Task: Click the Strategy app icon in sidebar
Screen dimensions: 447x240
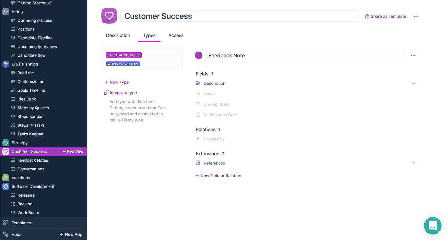Action: coord(6,143)
